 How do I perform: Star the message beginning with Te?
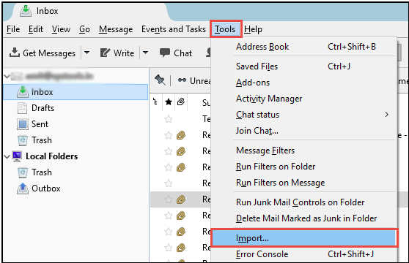tap(169, 119)
